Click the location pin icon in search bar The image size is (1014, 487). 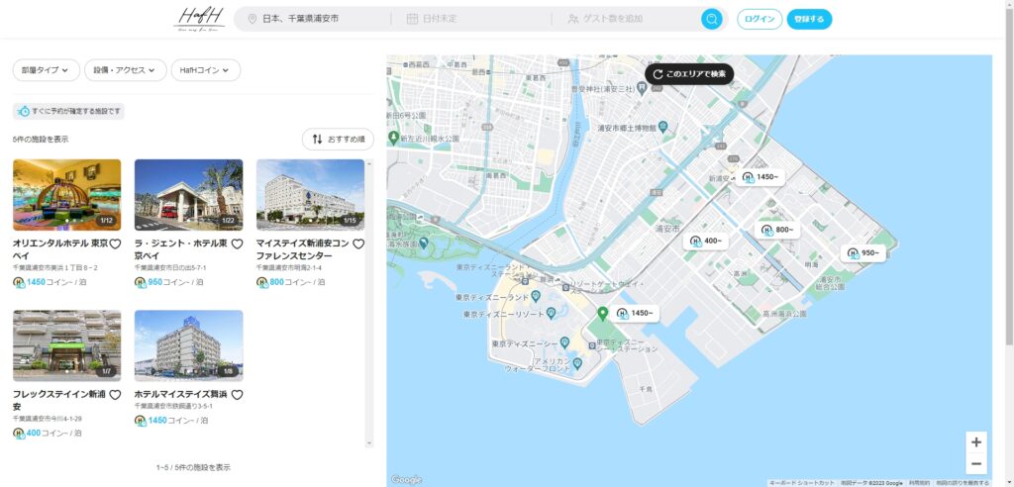(253, 19)
